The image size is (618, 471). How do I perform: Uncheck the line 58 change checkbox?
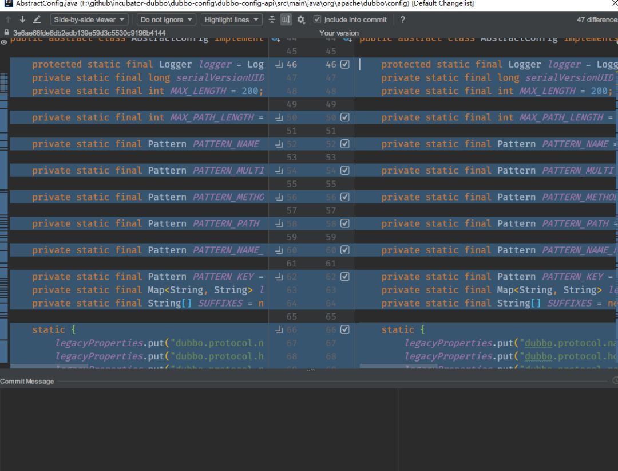pos(345,223)
